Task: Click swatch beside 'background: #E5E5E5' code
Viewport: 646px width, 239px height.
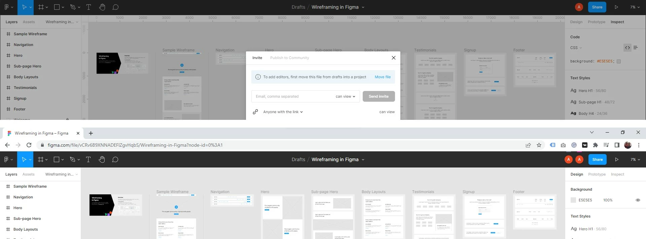Action: click(619, 61)
